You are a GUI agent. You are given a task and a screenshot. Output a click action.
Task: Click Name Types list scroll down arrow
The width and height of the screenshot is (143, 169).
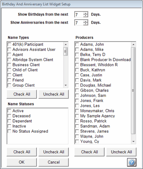click(x=66, y=85)
